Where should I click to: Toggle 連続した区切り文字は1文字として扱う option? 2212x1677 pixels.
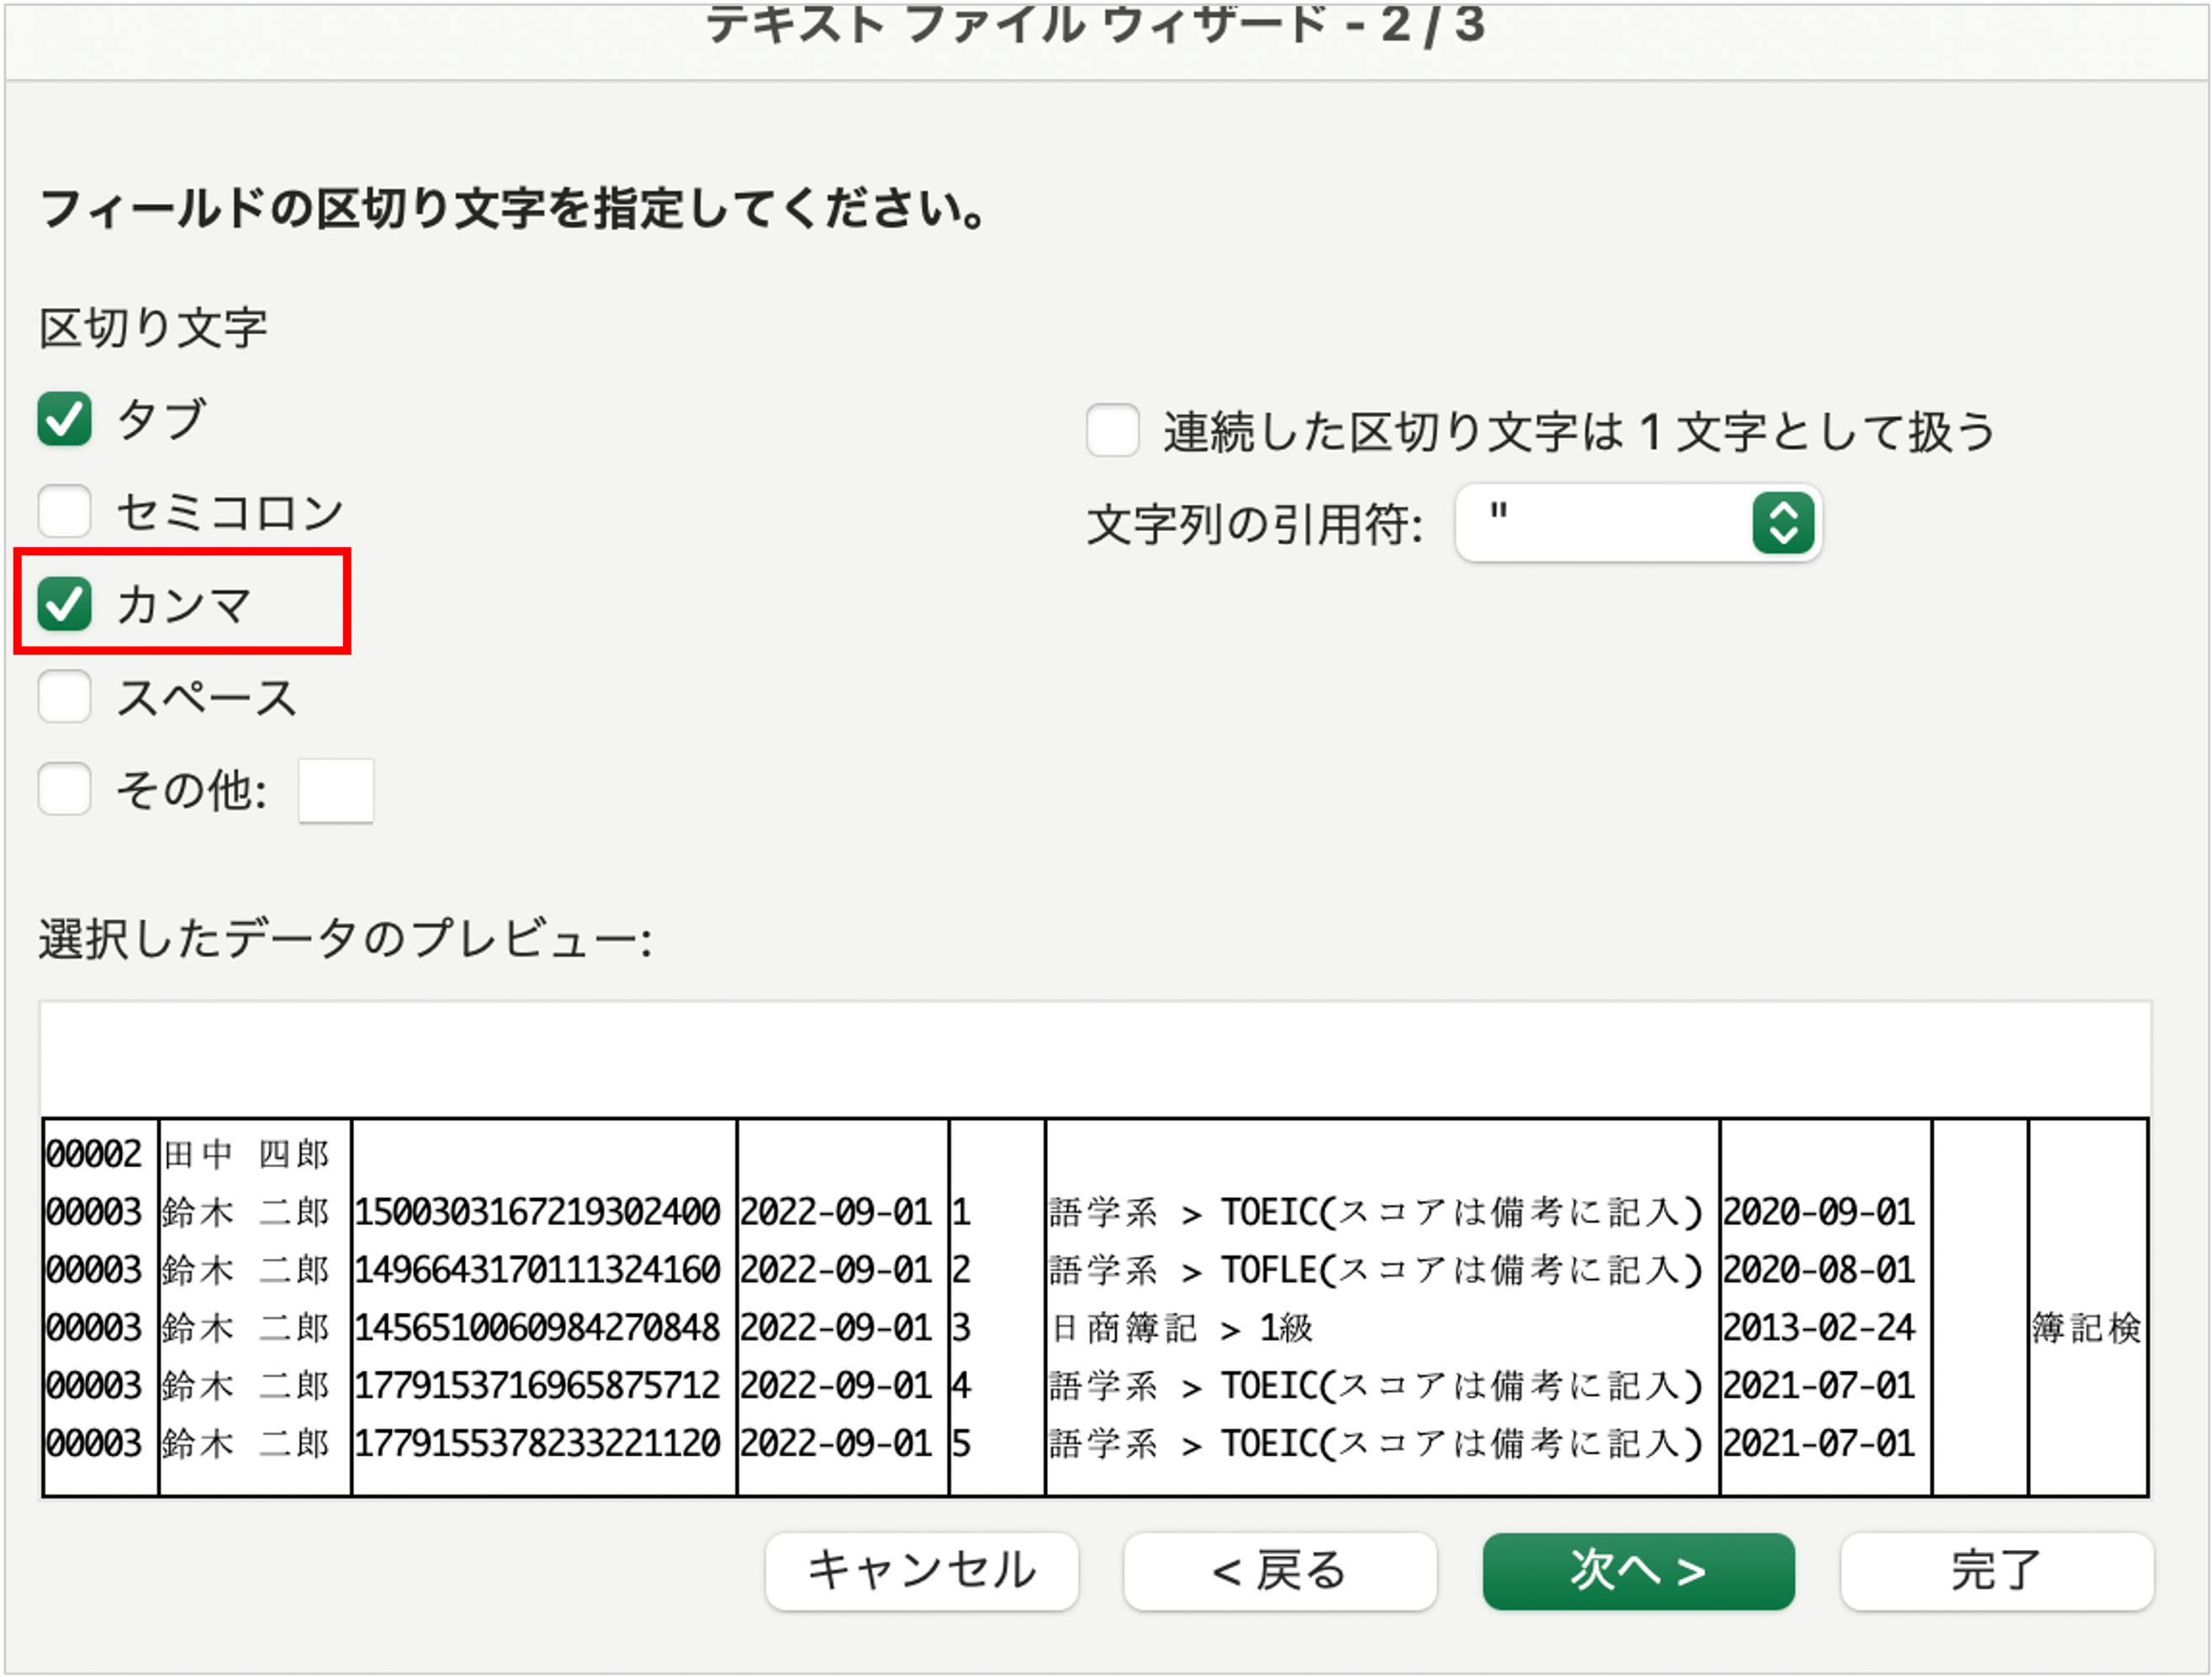pos(1112,429)
